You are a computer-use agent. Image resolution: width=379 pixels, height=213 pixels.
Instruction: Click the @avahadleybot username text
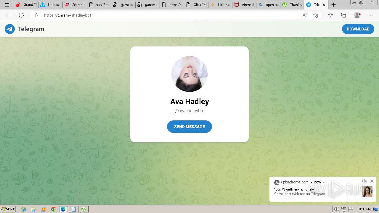click(189, 111)
